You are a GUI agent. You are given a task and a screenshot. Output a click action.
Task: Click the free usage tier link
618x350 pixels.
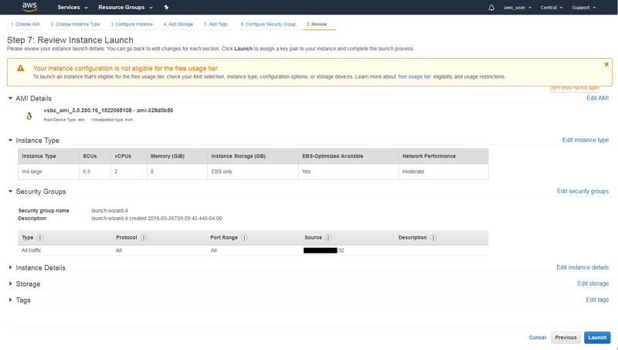(x=414, y=76)
